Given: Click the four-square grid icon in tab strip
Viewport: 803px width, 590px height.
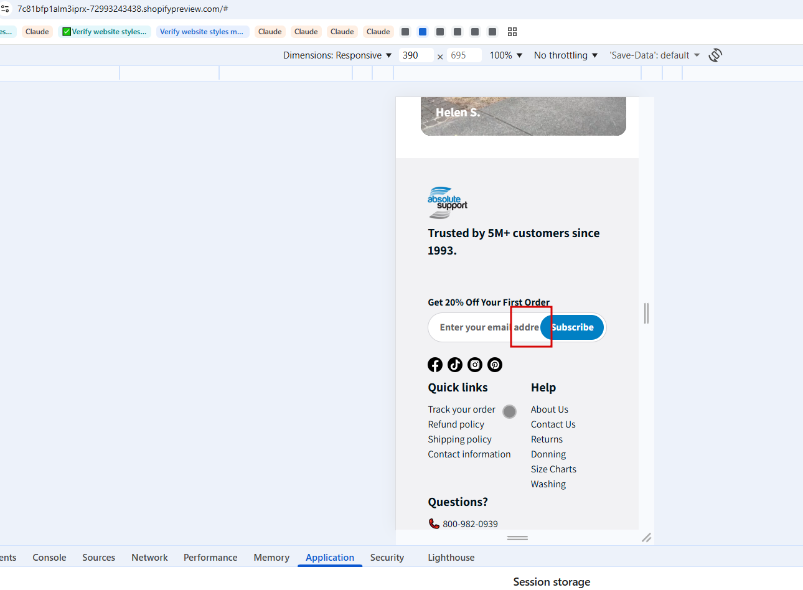Looking at the screenshot, I should click(x=512, y=32).
